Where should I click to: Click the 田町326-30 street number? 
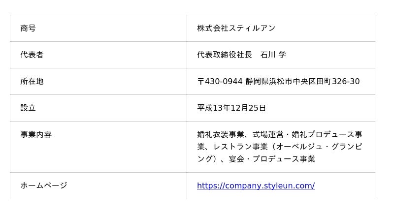point(338,81)
